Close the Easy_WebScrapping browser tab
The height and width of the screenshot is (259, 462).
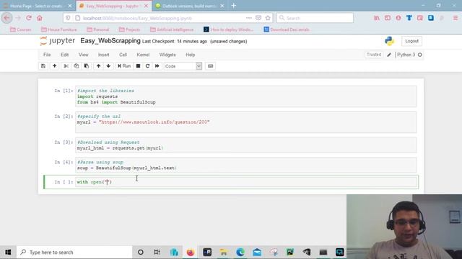click(146, 6)
